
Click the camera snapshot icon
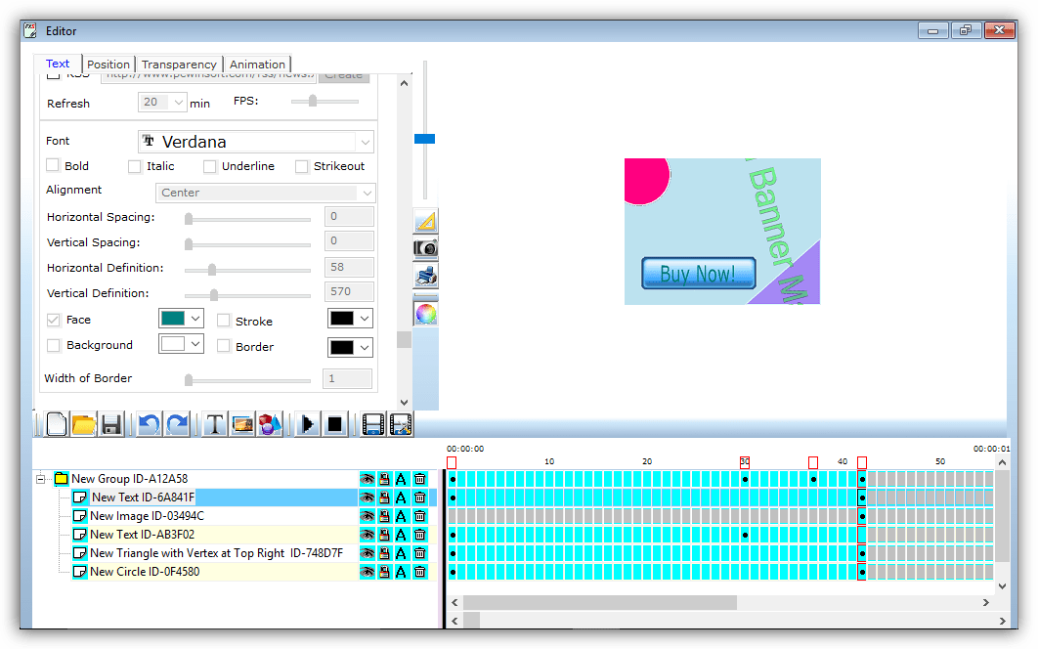[x=425, y=247]
